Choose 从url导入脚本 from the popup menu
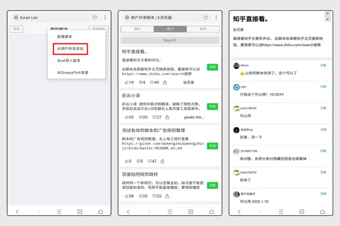The width and height of the screenshot is (340, 226). point(69,61)
